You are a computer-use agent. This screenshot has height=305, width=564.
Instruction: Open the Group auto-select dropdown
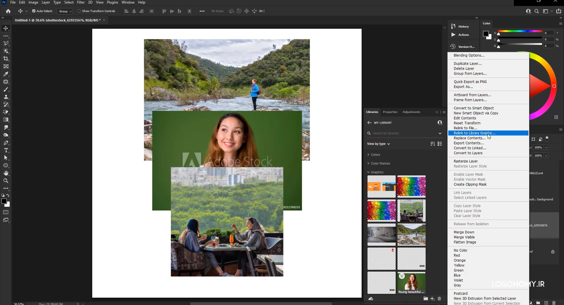[65, 11]
